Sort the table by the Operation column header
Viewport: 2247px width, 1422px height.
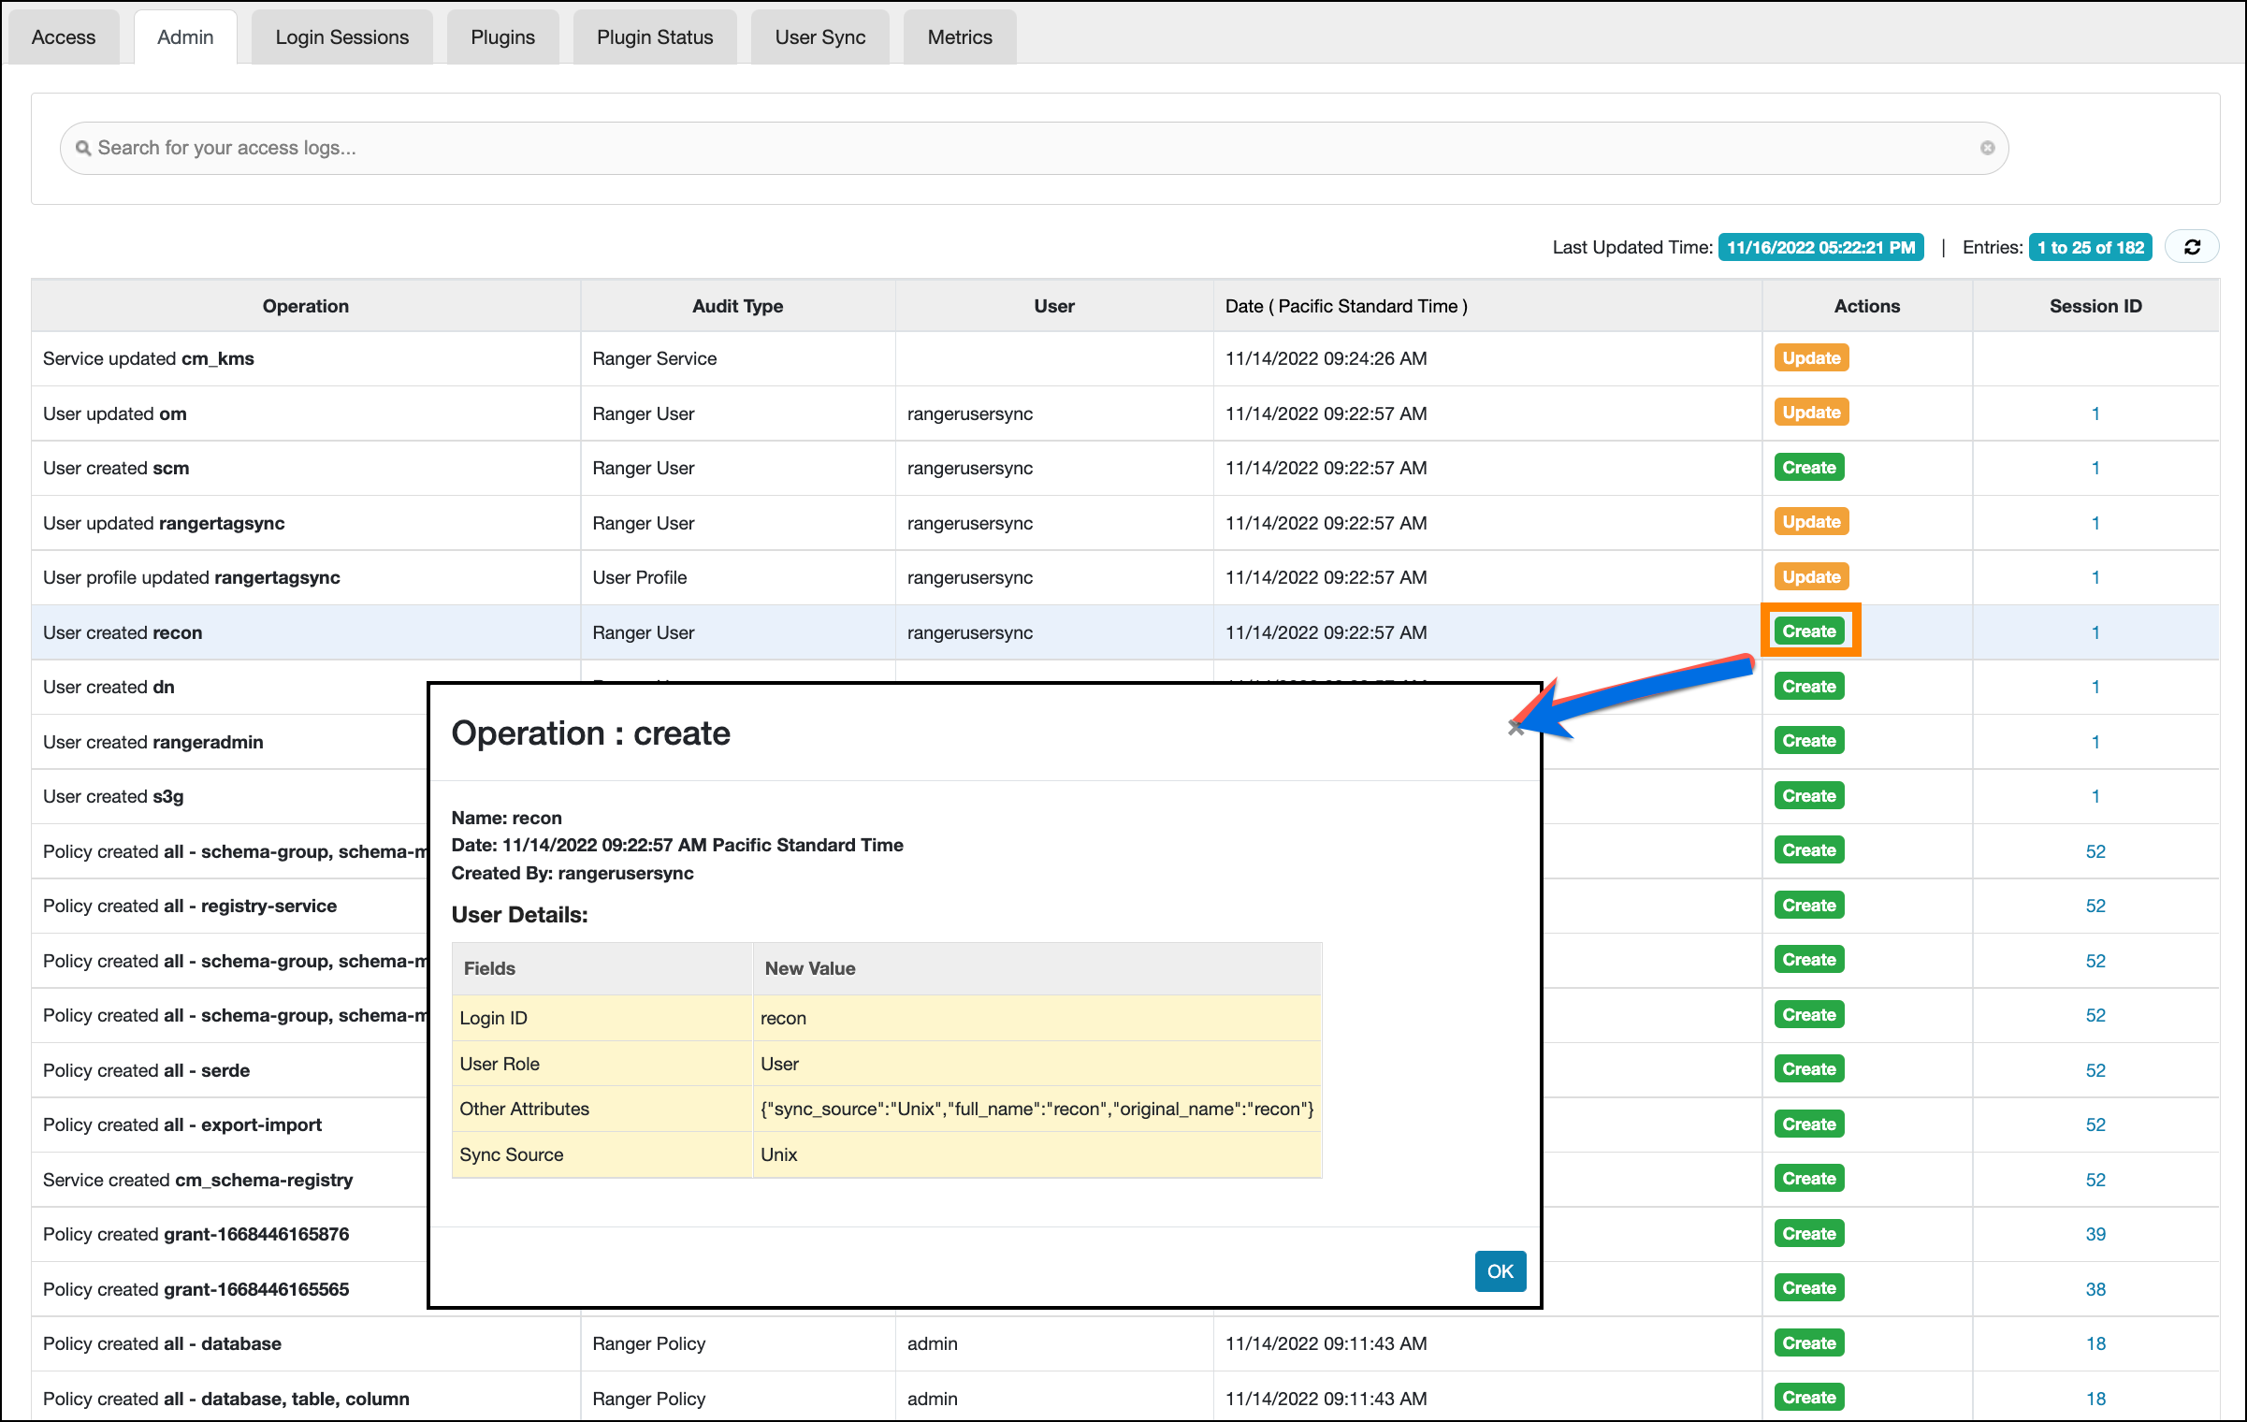[306, 305]
